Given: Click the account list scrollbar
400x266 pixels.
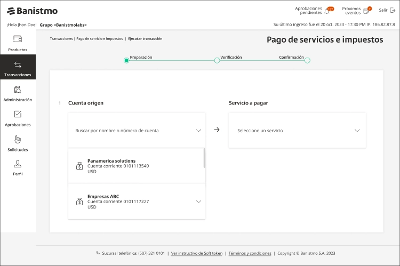Looking at the screenshot, I should click(x=204, y=158).
